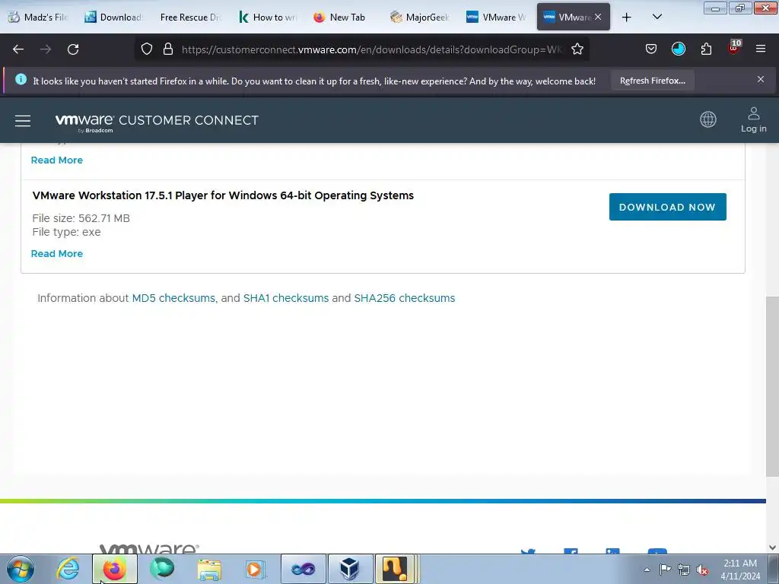The image size is (779, 584).
Task: Open the uBlock icon with badge 10
Action: pyautogui.click(x=734, y=48)
